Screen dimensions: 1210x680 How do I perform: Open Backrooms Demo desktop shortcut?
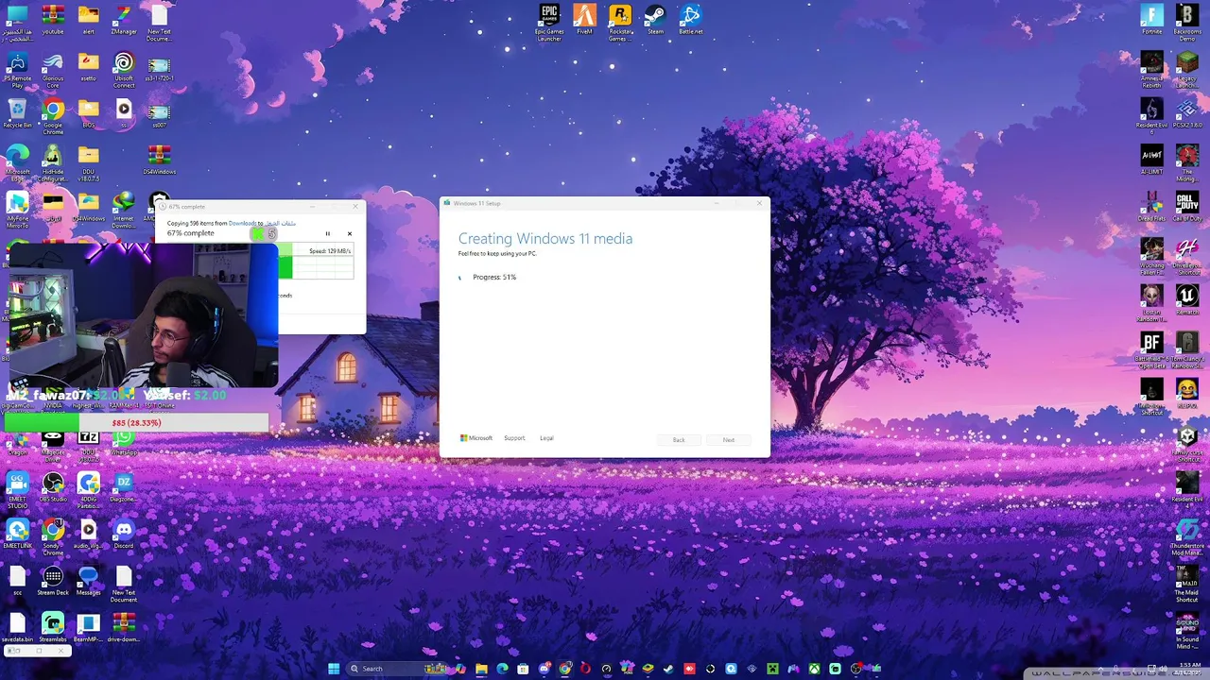pyautogui.click(x=1187, y=21)
